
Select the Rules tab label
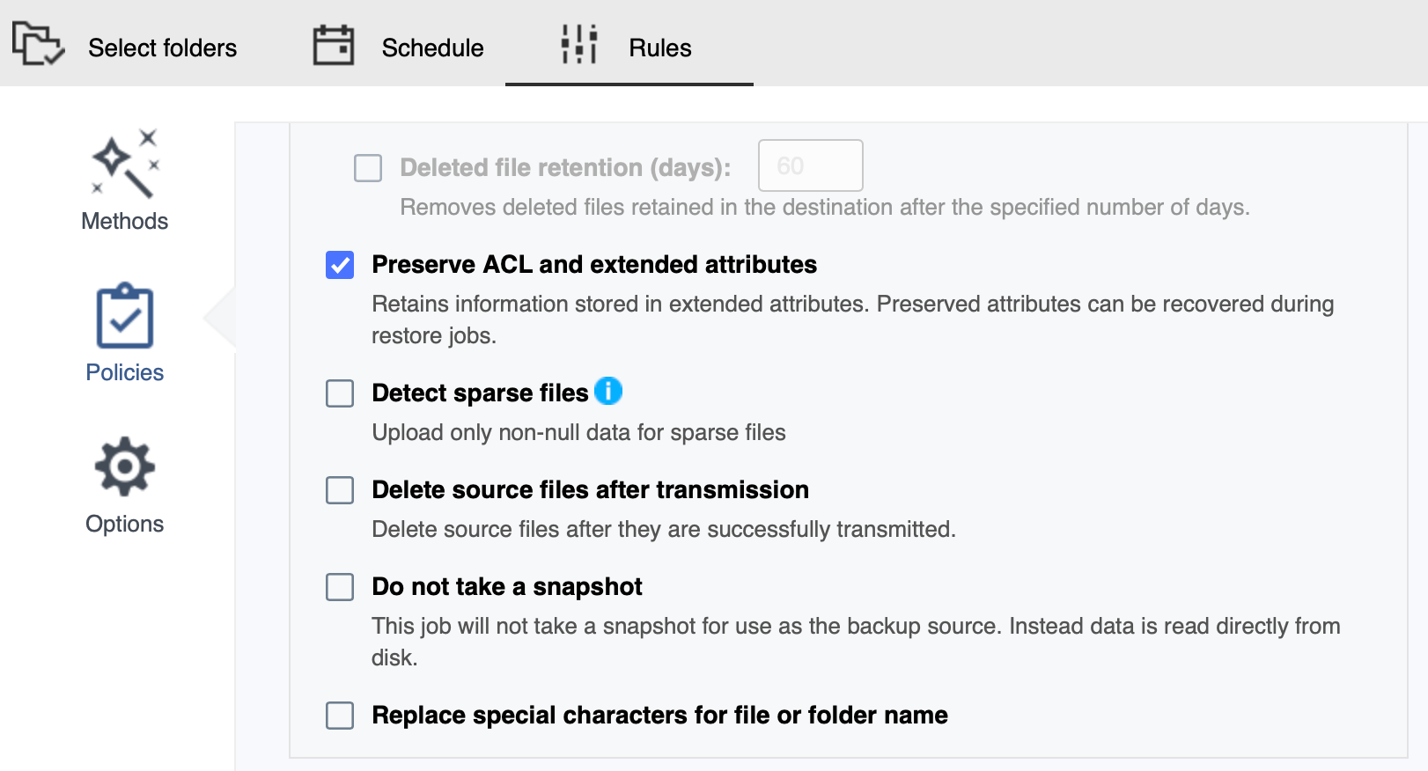click(x=660, y=48)
